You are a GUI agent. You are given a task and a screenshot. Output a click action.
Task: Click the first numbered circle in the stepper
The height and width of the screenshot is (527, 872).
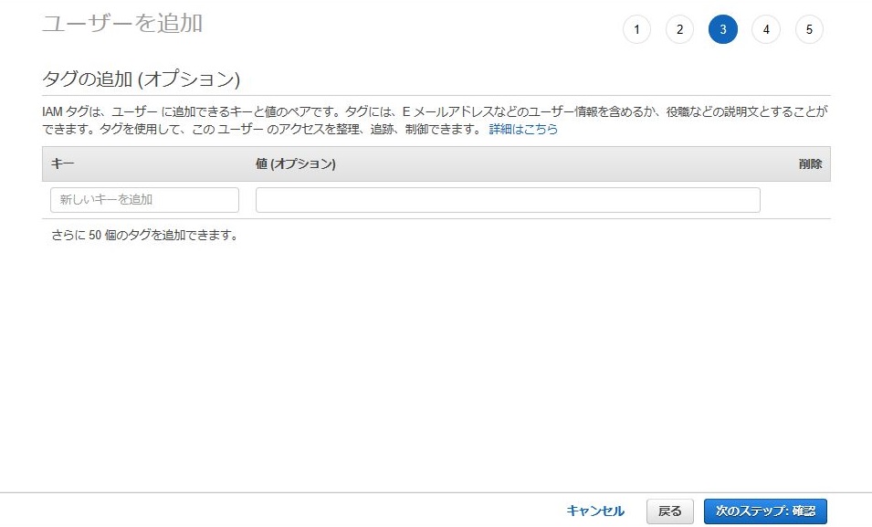636,28
